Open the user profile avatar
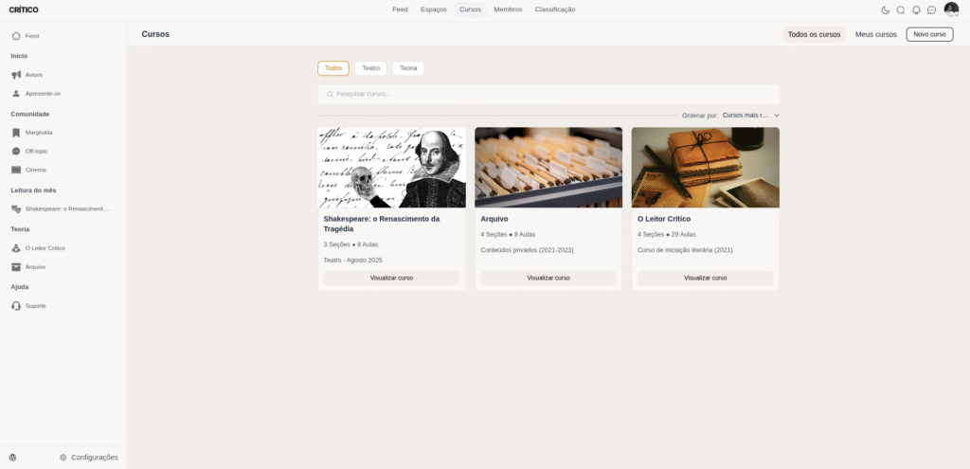Image resolution: width=970 pixels, height=469 pixels. (x=951, y=9)
